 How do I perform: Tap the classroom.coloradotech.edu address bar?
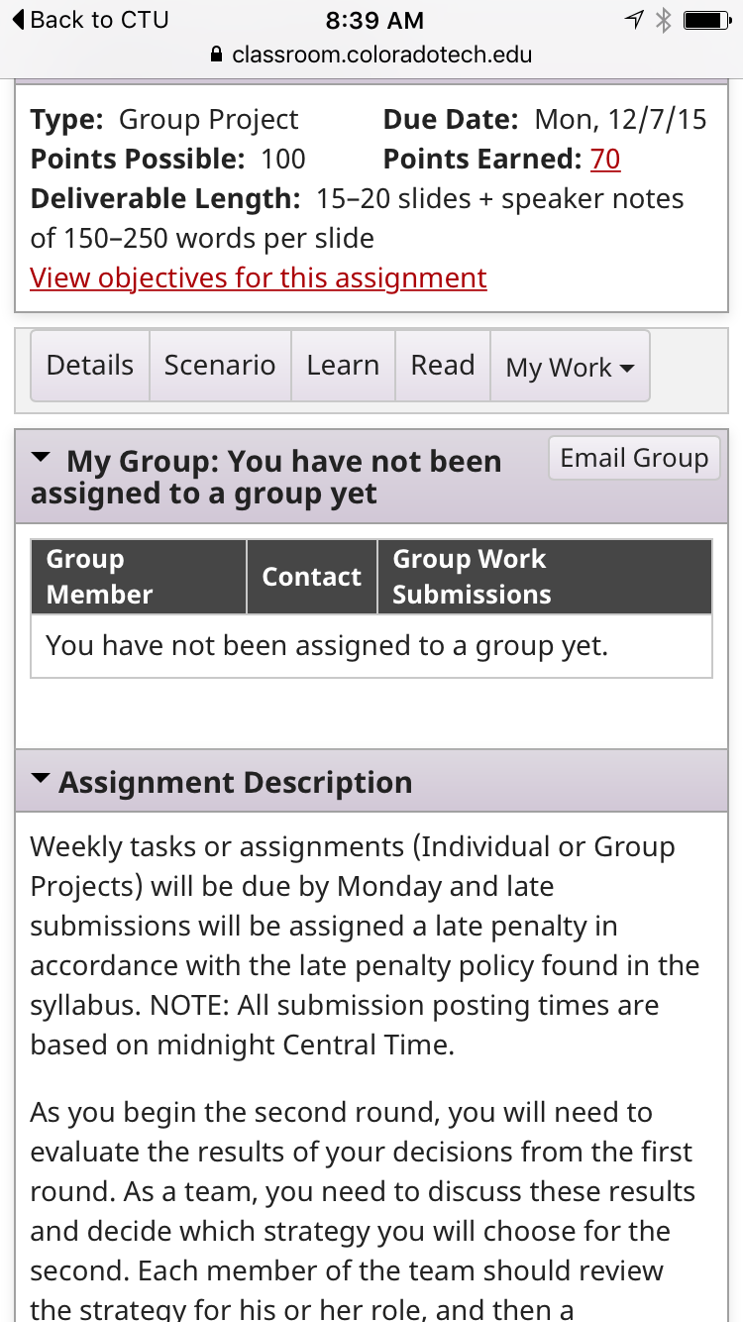pos(371,55)
